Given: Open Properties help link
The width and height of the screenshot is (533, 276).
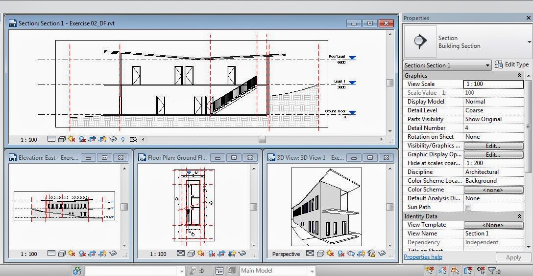Looking at the screenshot, I should click(423, 257).
